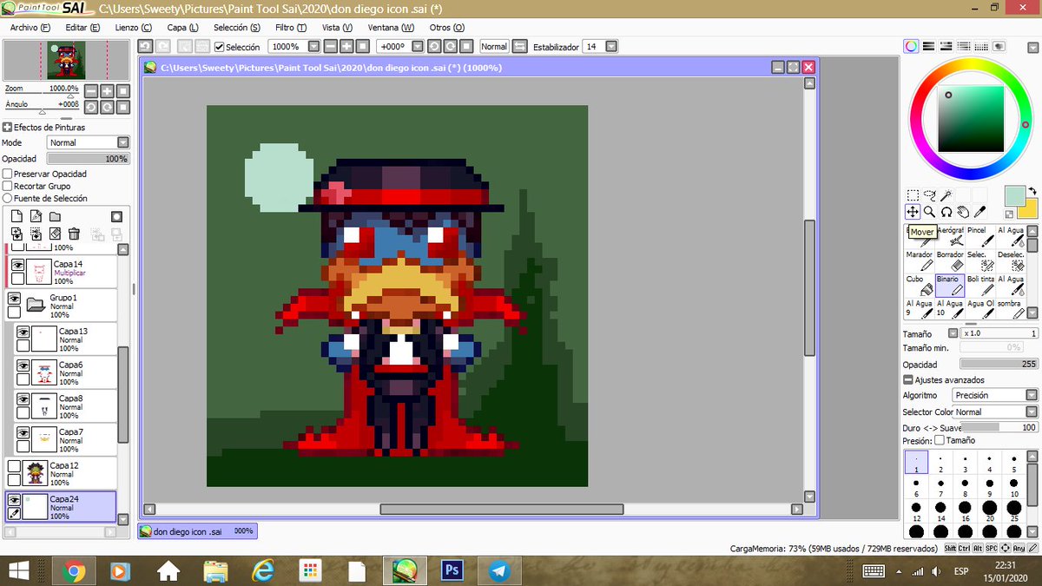The image size is (1042, 586).
Task: Swap foreground and background colors arrow
Action: 1032,191
